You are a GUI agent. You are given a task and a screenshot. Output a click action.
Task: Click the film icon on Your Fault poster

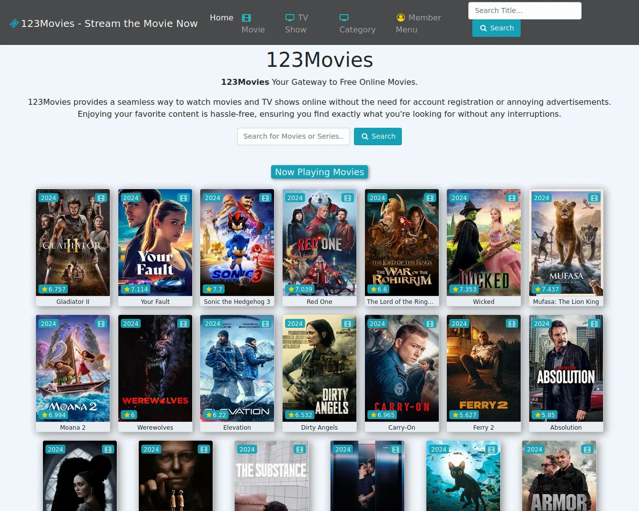coord(184,198)
